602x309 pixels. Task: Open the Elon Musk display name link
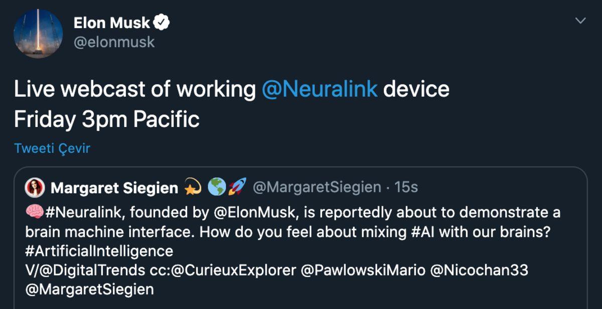[111, 23]
